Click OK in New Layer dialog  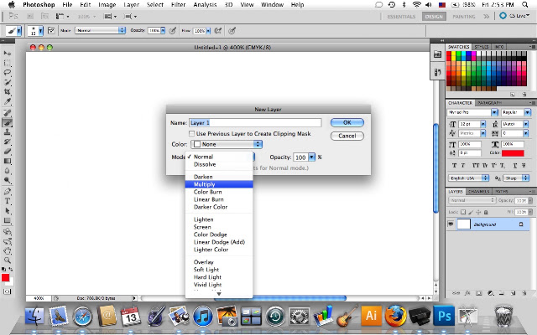347,122
